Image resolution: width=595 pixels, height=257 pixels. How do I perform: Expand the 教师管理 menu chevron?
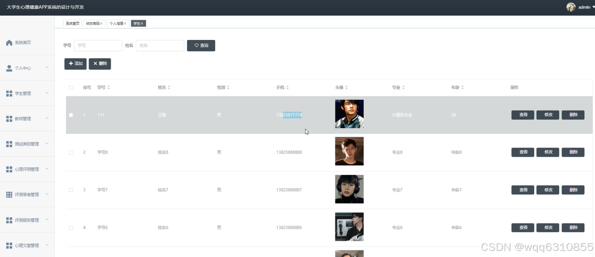pyautogui.click(x=47, y=118)
